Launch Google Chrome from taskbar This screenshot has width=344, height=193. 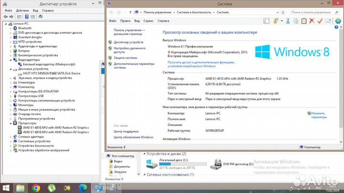36,188
